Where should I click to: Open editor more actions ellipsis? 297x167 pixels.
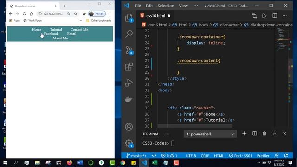(284, 16)
